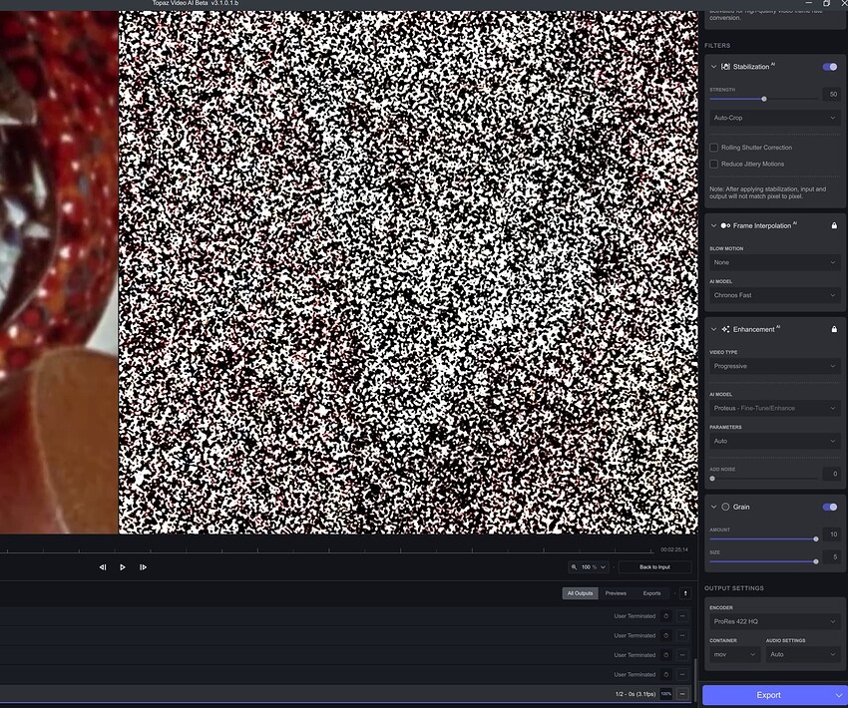Click the Grain Size value field showing 5
This screenshot has height=708, width=848.
[832, 556]
